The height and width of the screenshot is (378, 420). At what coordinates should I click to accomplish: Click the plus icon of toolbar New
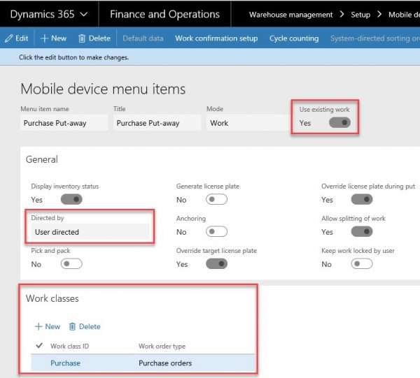coord(44,38)
